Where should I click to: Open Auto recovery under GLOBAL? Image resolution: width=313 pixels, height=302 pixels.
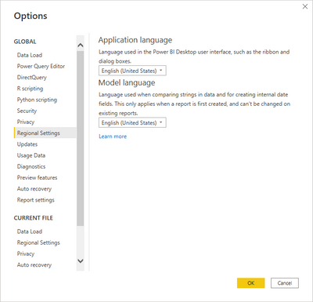[34, 189]
